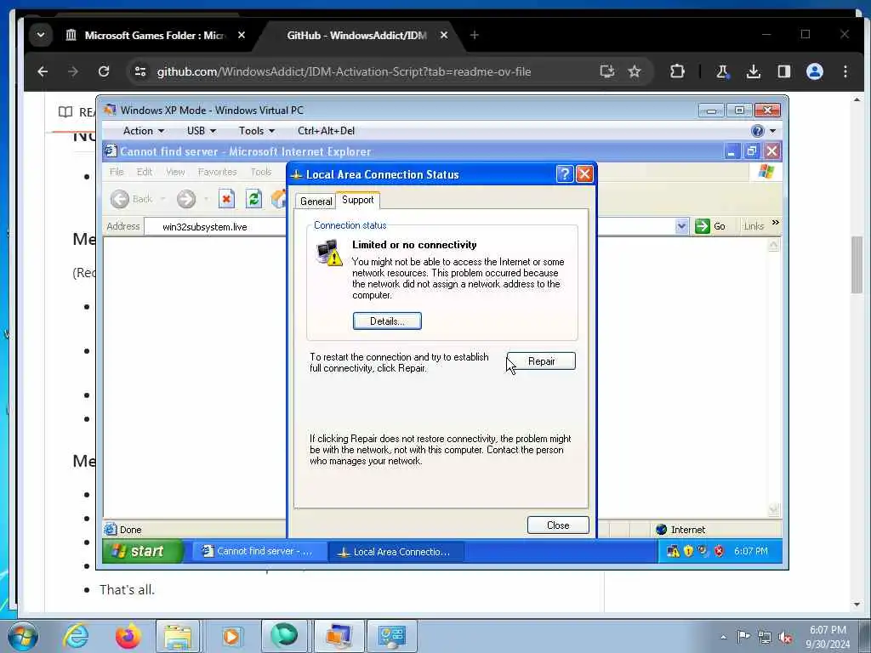
Task: Click Chrome back navigation arrow
Action: 43,71
